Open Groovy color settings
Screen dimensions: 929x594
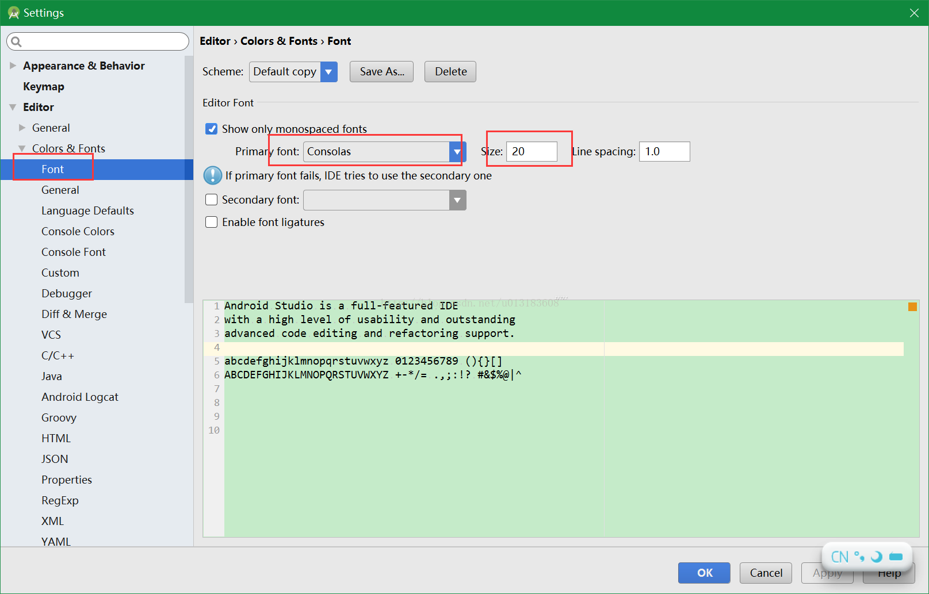(x=59, y=417)
